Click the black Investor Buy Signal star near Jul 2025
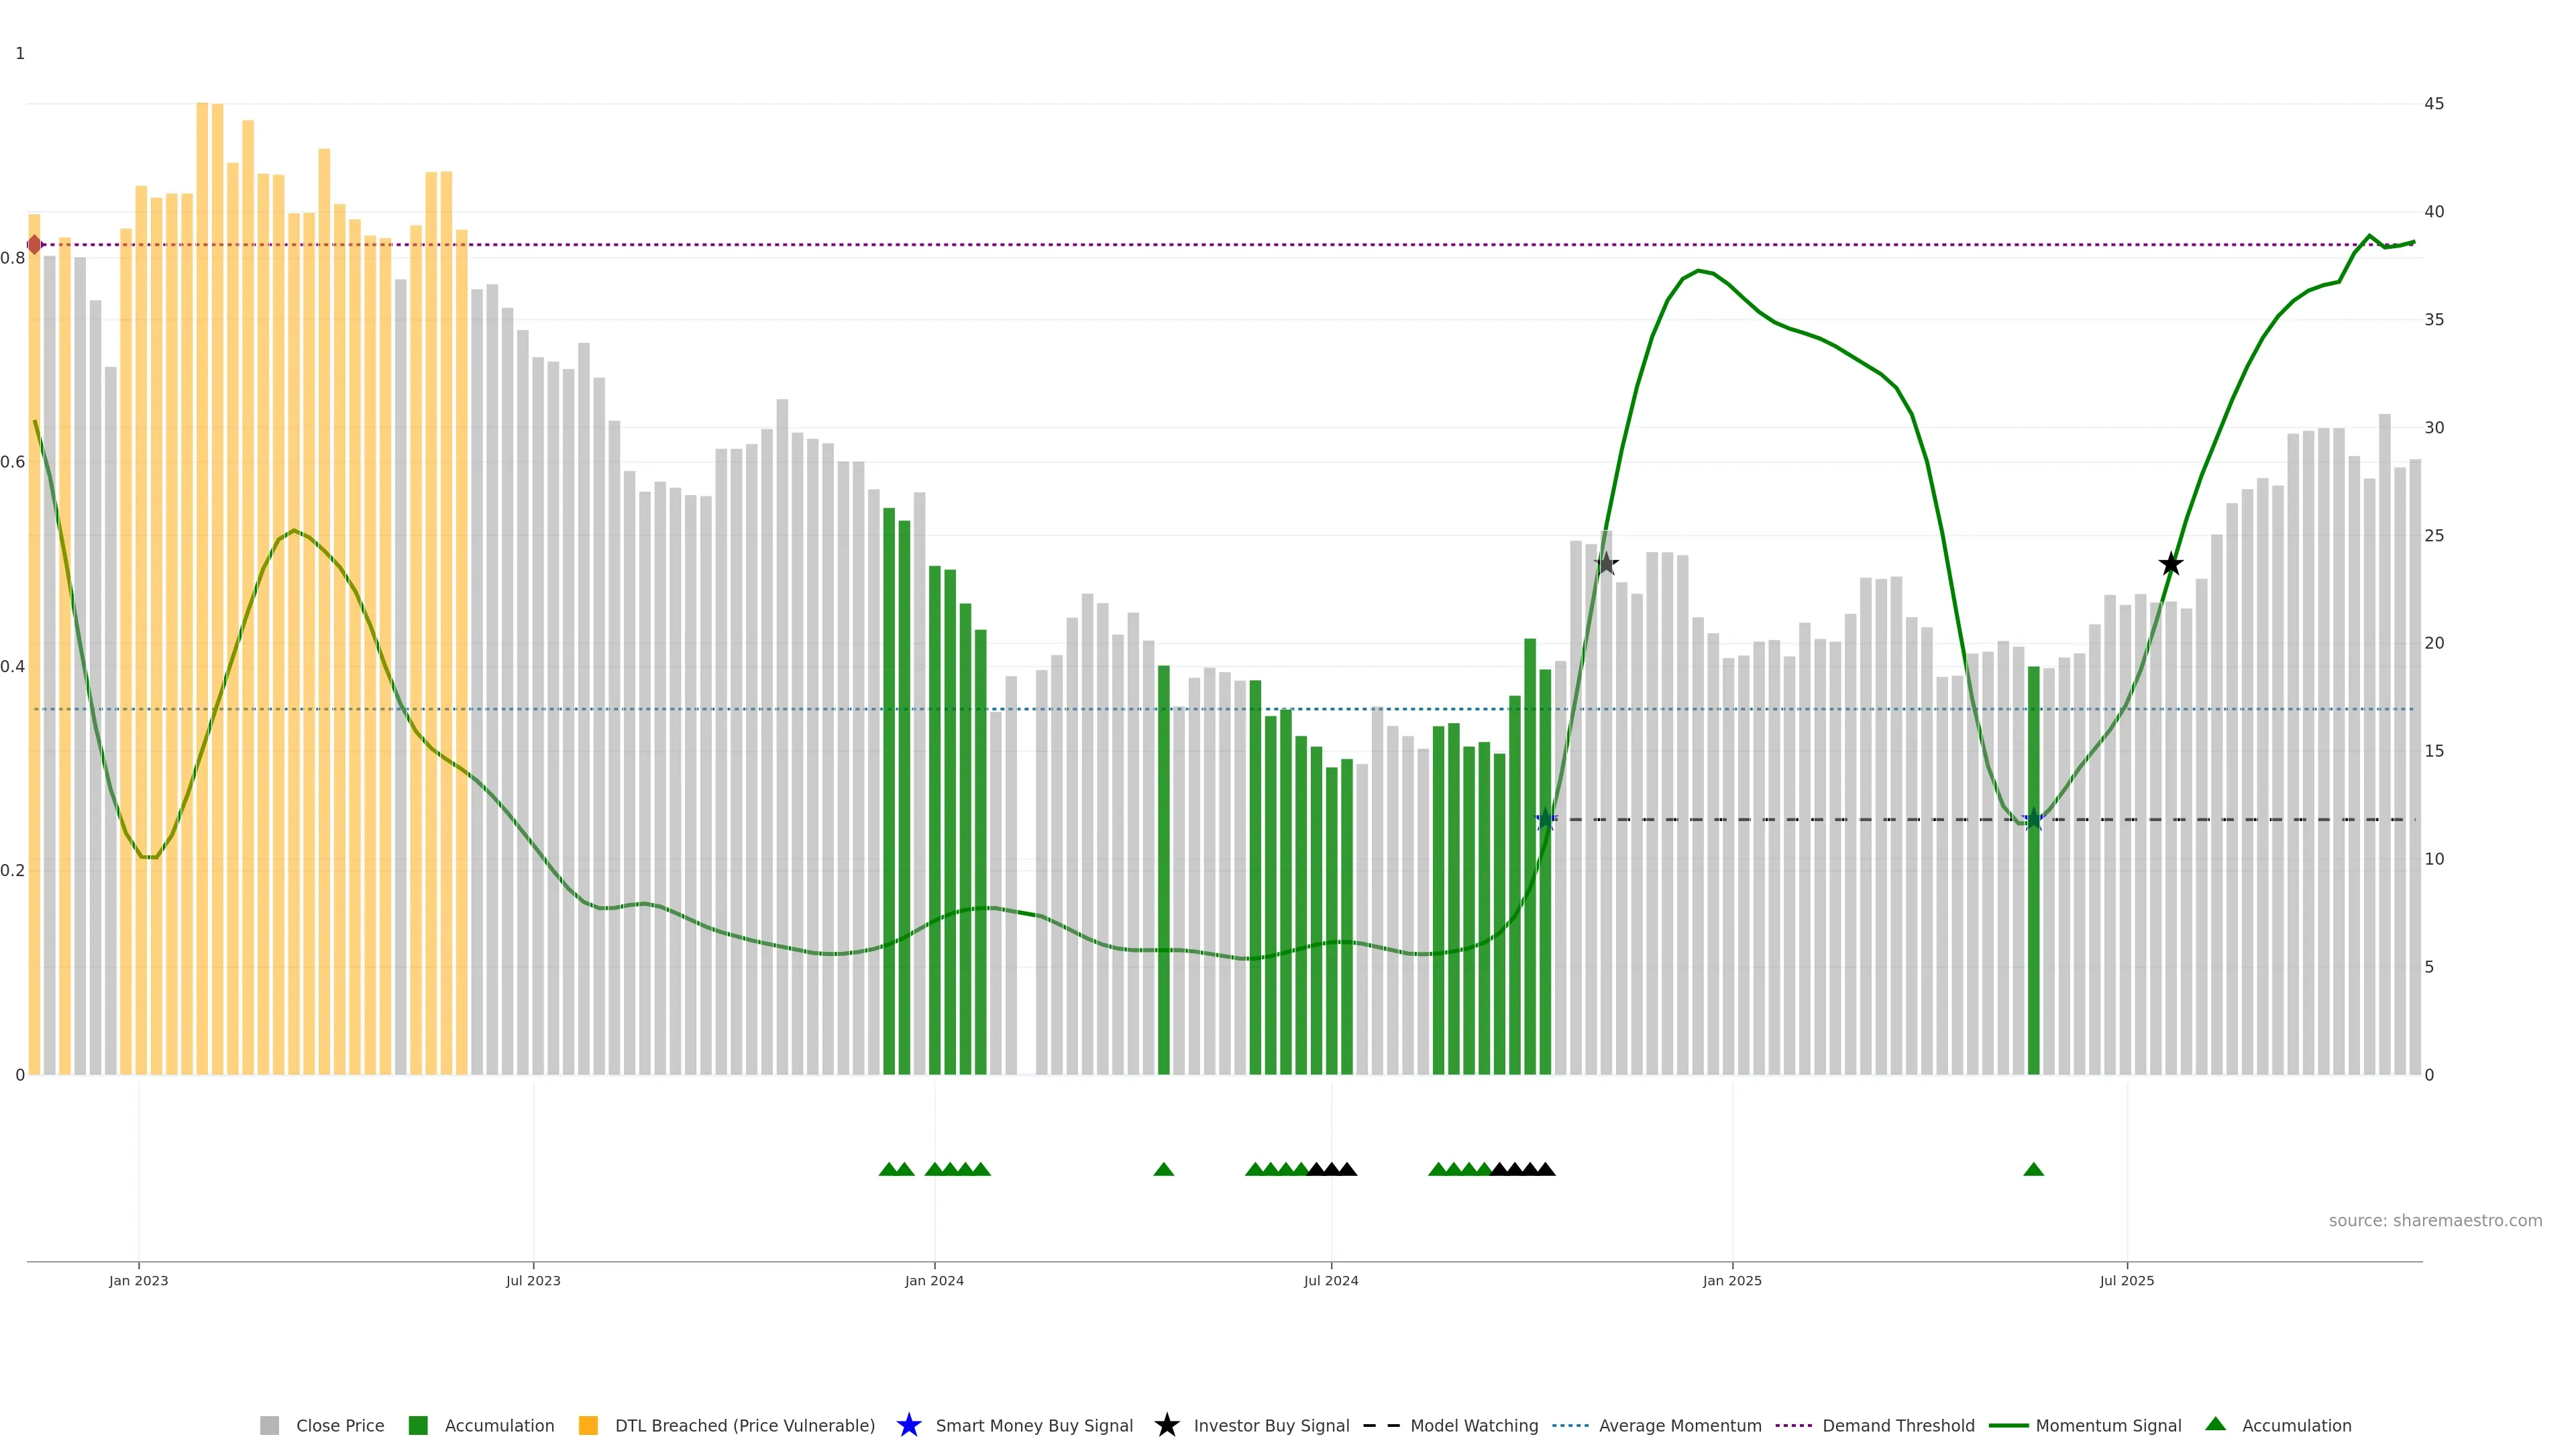The height and width of the screenshot is (1449, 2576). click(2170, 564)
